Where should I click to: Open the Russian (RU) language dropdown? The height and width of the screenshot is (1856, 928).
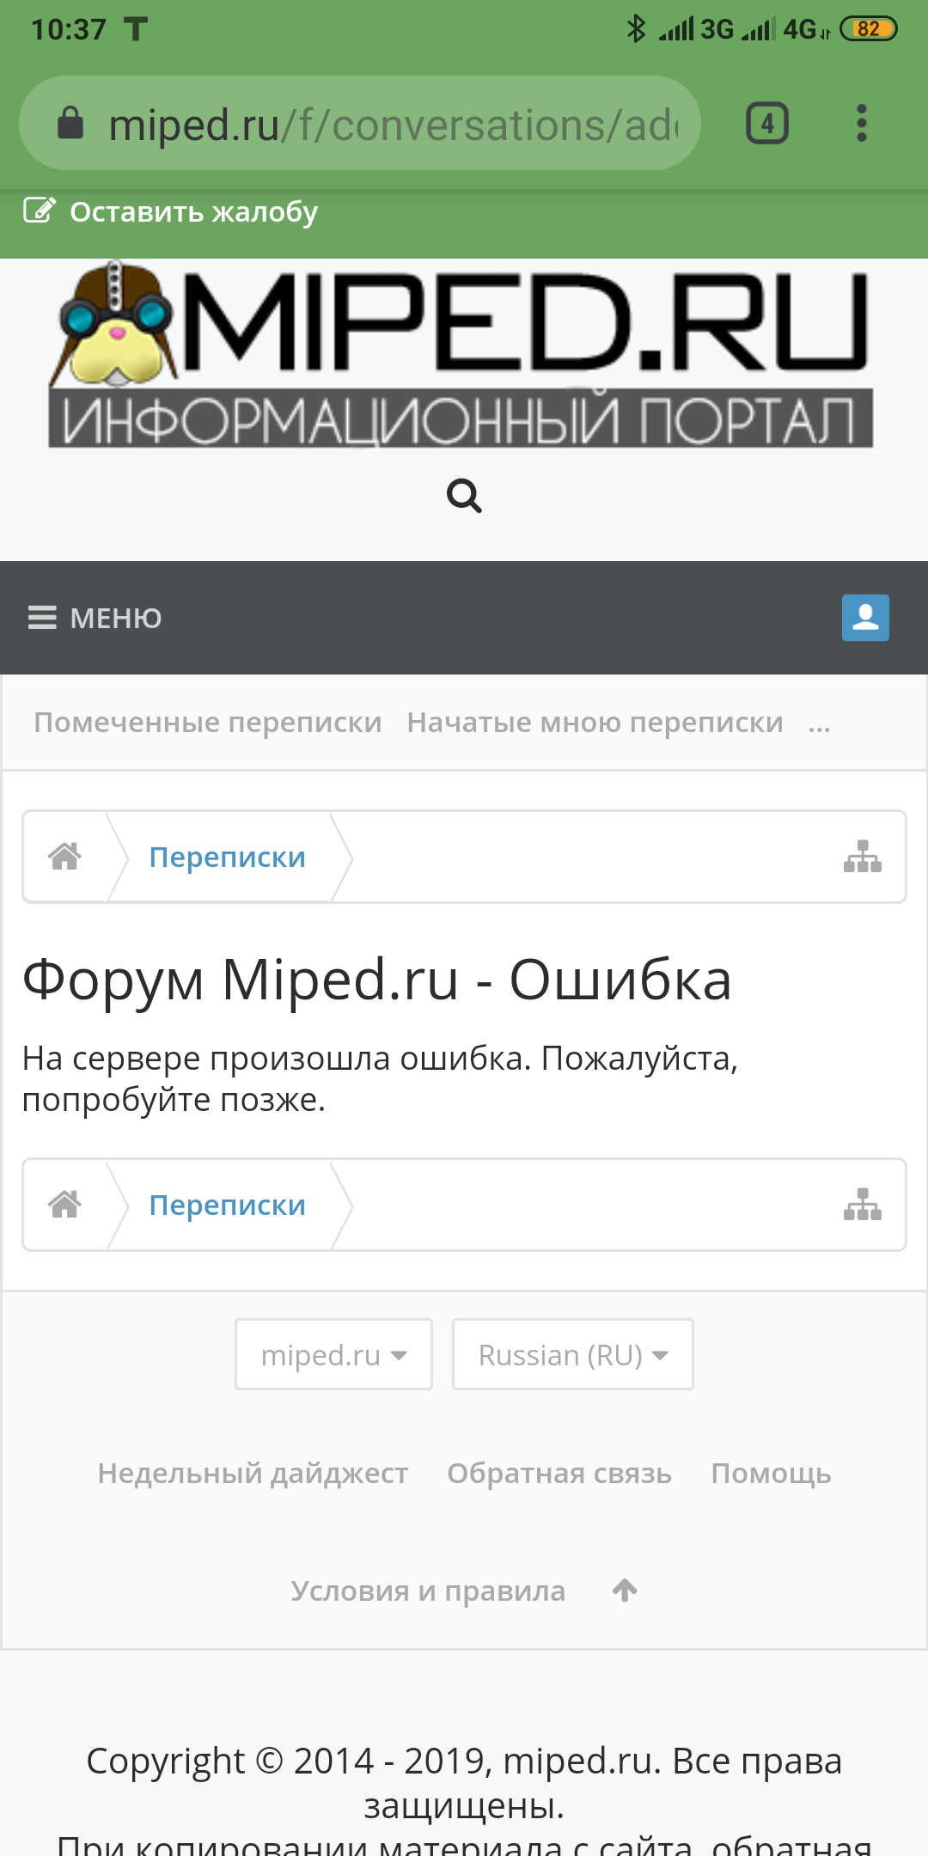573,1354
